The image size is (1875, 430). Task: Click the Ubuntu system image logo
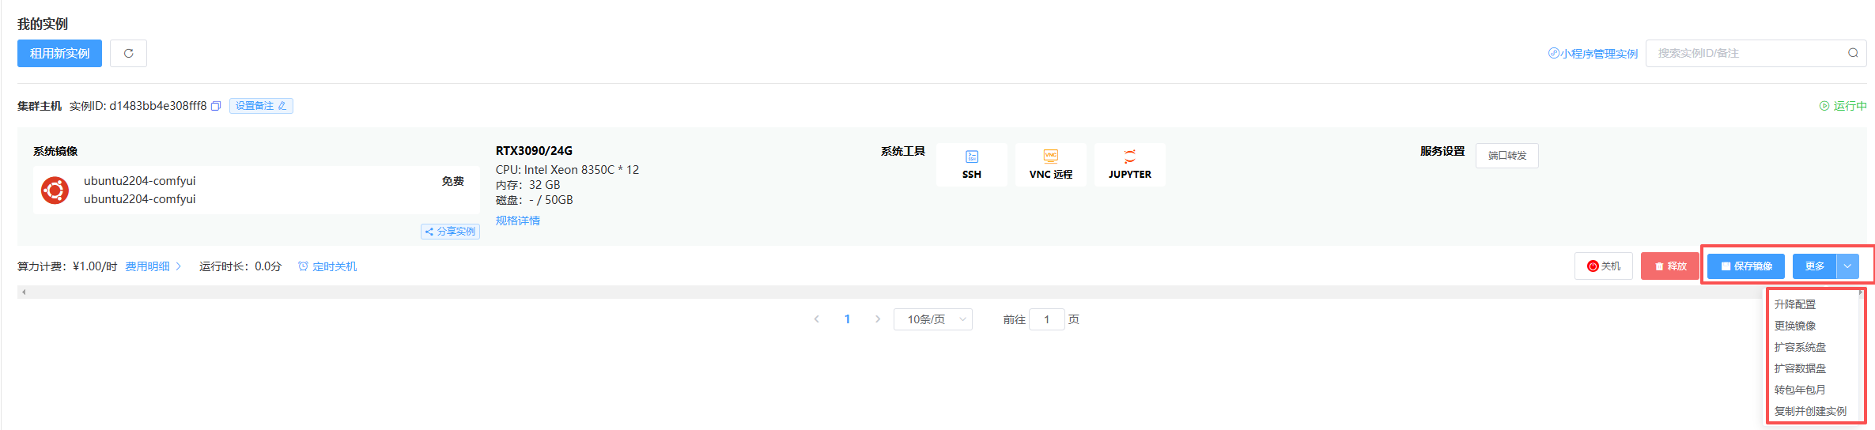55,190
